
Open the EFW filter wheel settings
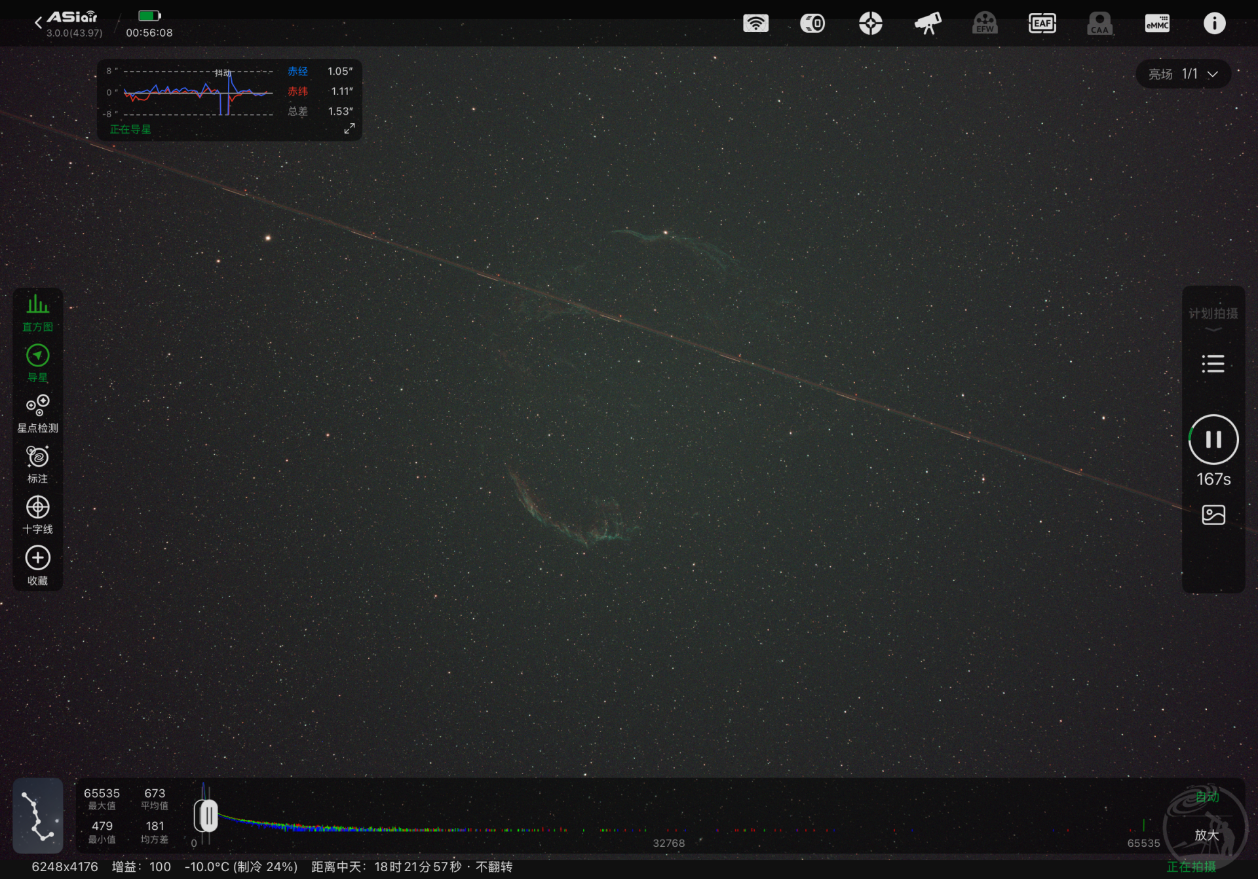click(985, 24)
